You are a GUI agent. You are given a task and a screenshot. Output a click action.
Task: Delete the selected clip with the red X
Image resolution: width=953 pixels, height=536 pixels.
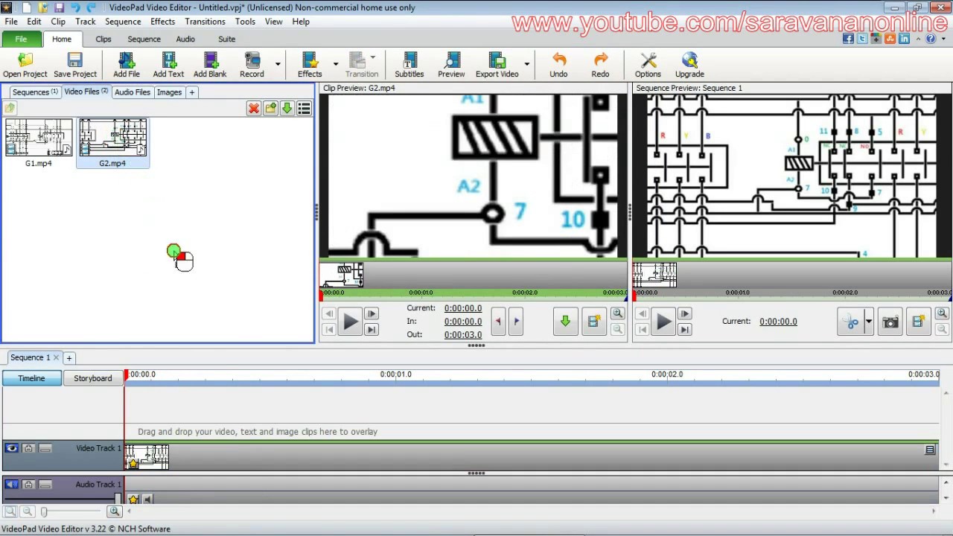(254, 109)
